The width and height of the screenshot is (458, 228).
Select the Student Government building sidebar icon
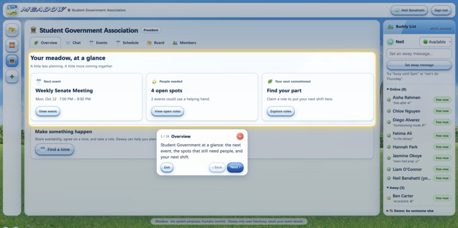click(x=12, y=61)
